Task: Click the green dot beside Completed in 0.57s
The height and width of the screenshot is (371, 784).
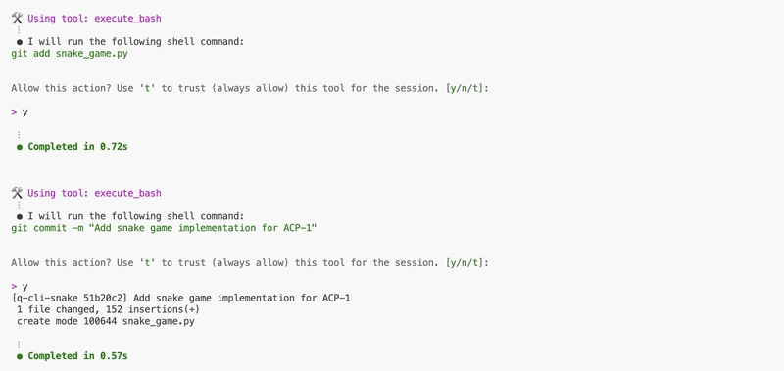Action: tap(20, 356)
